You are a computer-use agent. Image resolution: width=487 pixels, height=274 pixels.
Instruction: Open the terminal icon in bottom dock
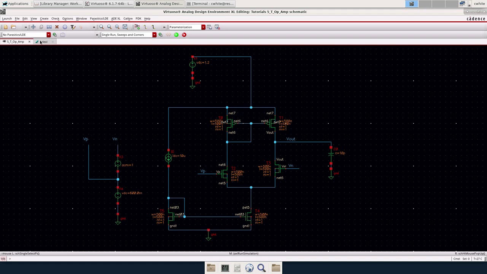(x=225, y=268)
